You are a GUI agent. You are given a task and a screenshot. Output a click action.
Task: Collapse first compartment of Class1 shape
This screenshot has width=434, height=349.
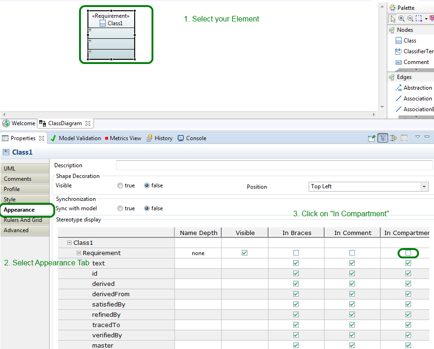[89, 30]
